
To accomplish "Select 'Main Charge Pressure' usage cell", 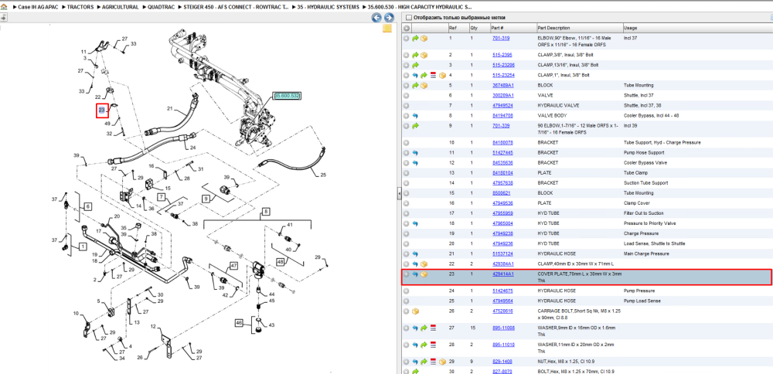I will (x=645, y=253).
